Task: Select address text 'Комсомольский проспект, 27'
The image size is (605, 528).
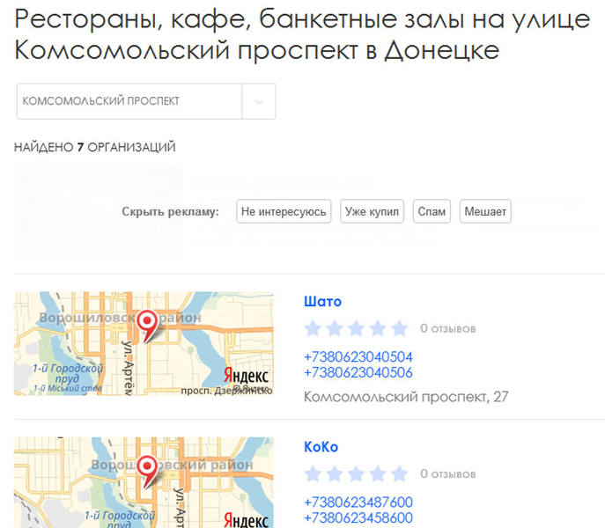Action: click(x=406, y=397)
